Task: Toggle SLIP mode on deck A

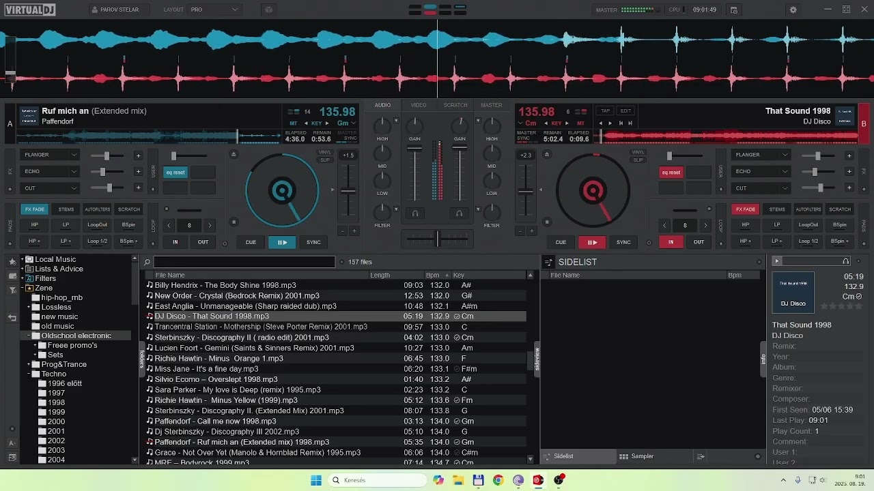Action: point(325,160)
